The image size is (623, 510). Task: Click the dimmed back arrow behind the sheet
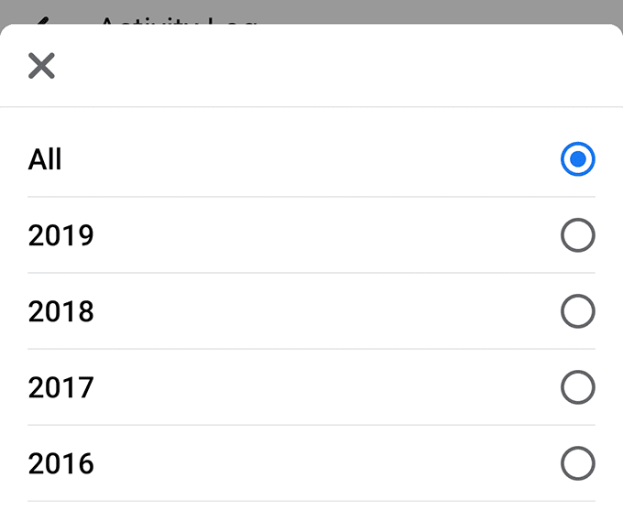[x=38, y=18]
